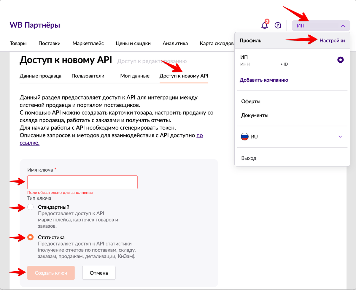The height and width of the screenshot is (290, 356).
Task: Switch to the Мои данные tab
Action: [x=135, y=76]
